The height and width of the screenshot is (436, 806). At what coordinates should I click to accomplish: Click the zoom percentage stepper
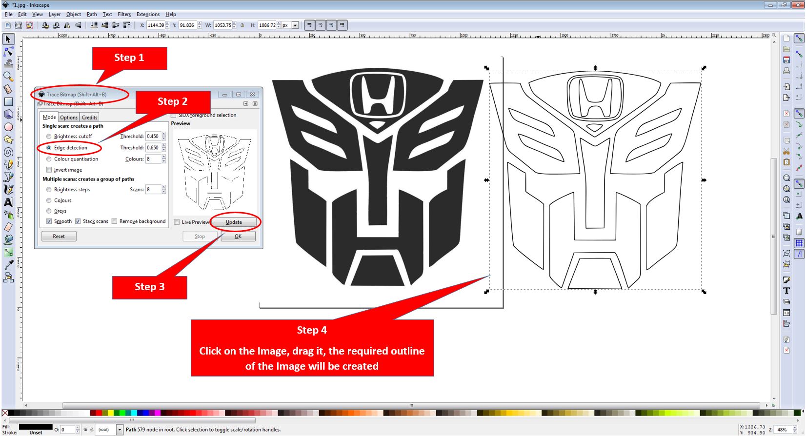pos(794,430)
